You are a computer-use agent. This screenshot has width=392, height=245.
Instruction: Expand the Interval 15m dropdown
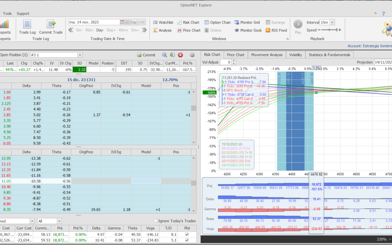[332, 23]
